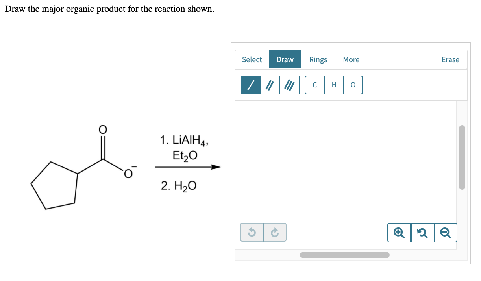Switch to the Select tab
The width and height of the screenshot is (481, 281).
point(252,59)
